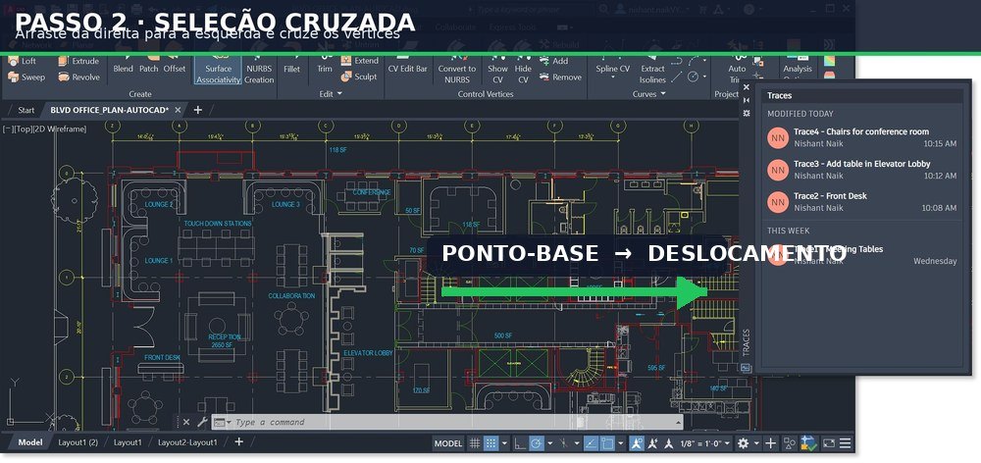Viewport: 981px width, 463px height.
Task: Click the Extend surface tool
Action: [360, 61]
